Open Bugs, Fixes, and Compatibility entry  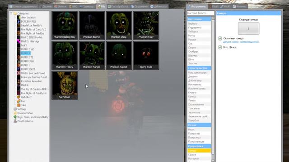pos(33,117)
